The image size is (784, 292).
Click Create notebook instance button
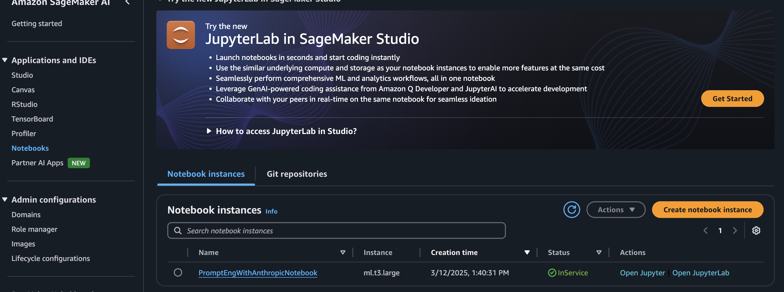point(707,210)
